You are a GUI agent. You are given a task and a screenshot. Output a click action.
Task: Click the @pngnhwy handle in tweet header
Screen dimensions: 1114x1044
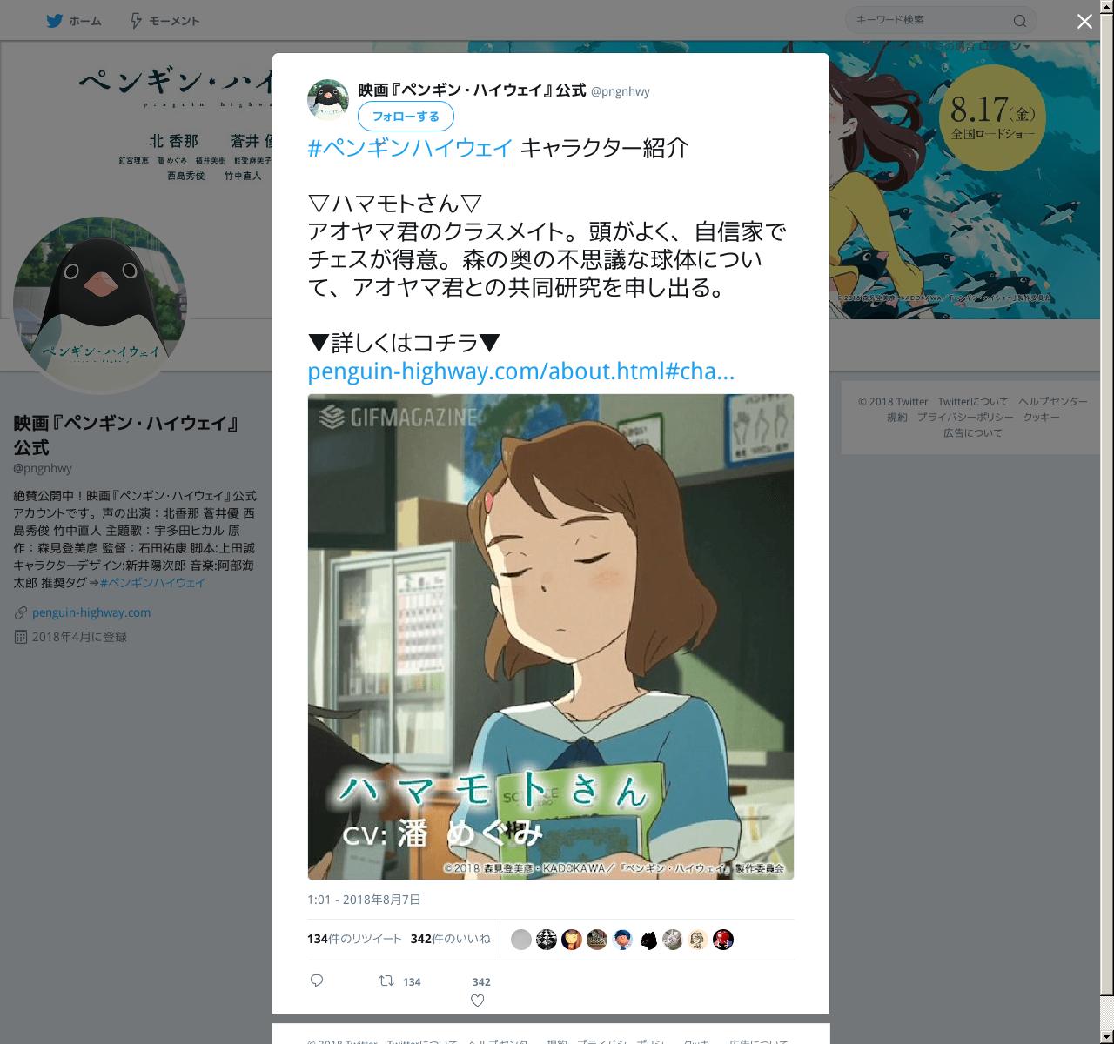tap(621, 91)
